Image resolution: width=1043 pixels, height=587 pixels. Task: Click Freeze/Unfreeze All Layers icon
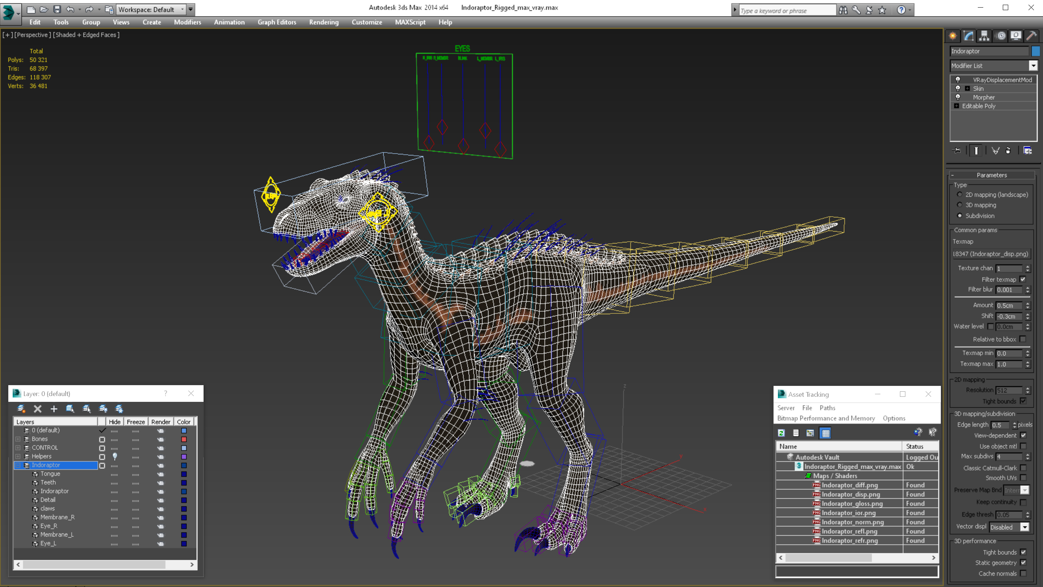click(x=120, y=409)
